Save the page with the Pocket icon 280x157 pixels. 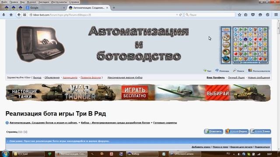click(x=253, y=15)
